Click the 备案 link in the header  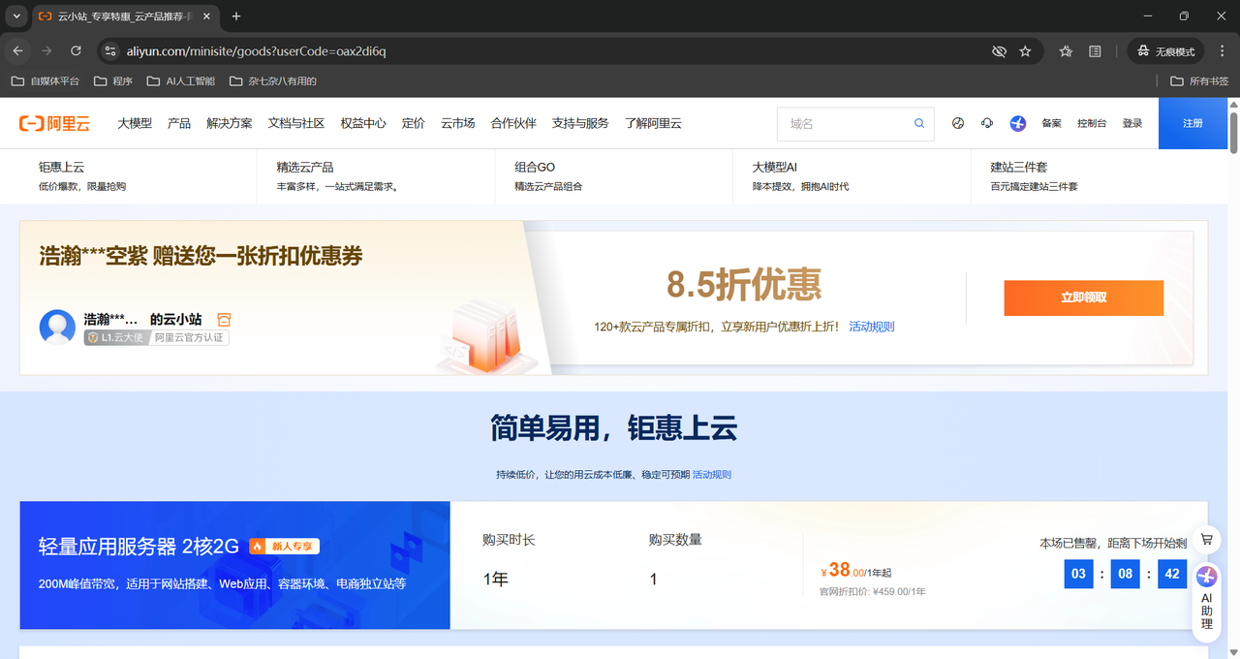1051,123
